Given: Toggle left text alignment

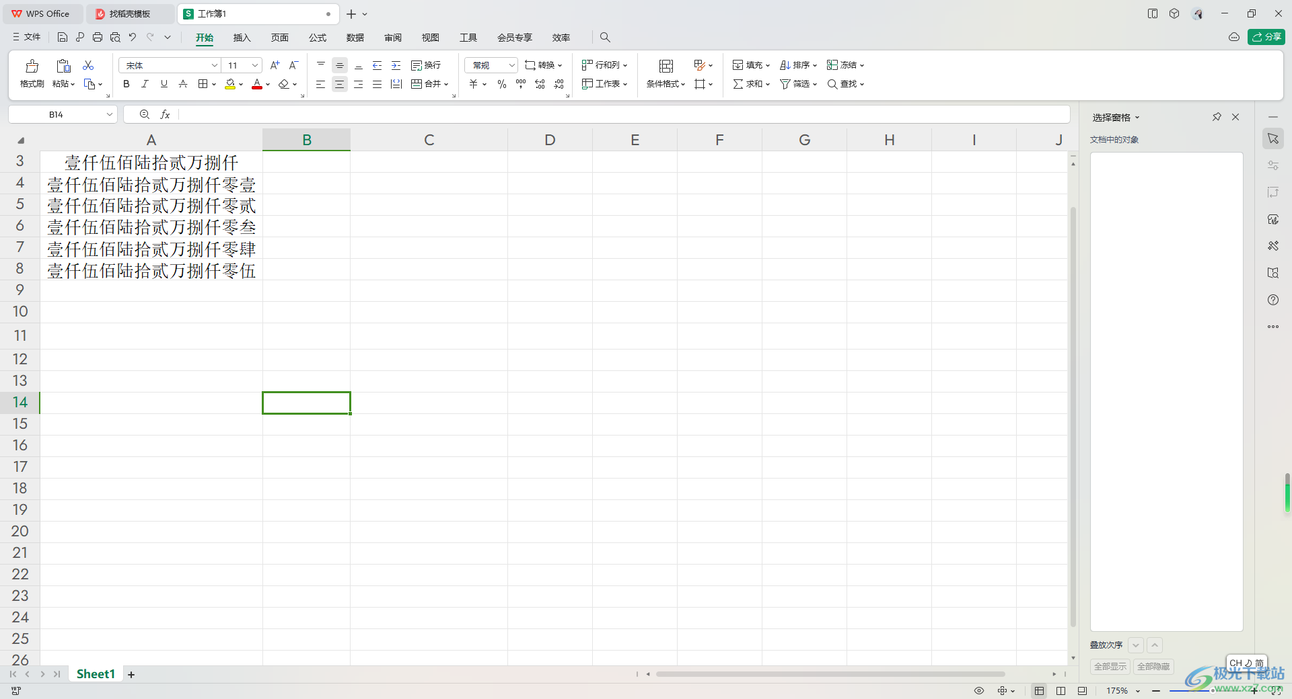Looking at the screenshot, I should pyautogui.click(x=321, y=84).
